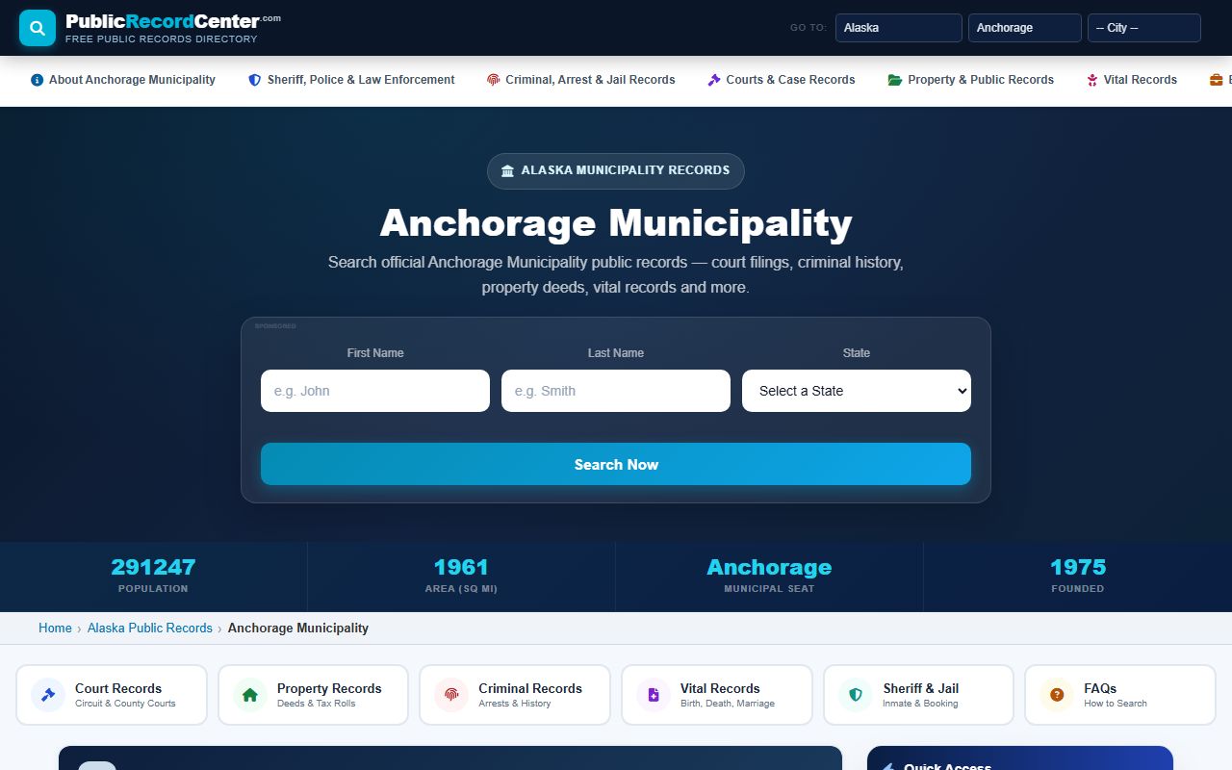The image size is (1232, 770).
Task: Click the briefcase icon at the nav bar end
Action: tap(1217, 80)
